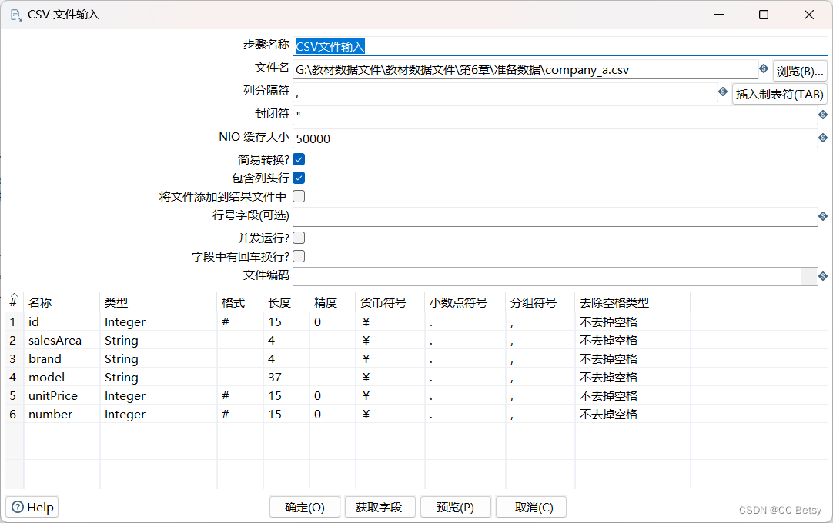Enable the 字段中有回车换行? setting

pos(297,256)
